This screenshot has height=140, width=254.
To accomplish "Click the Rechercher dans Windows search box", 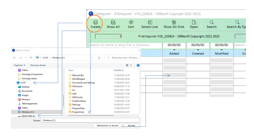I will 123,58.
